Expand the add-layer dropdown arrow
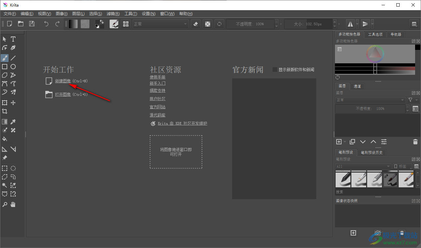 tap(345, 142)
